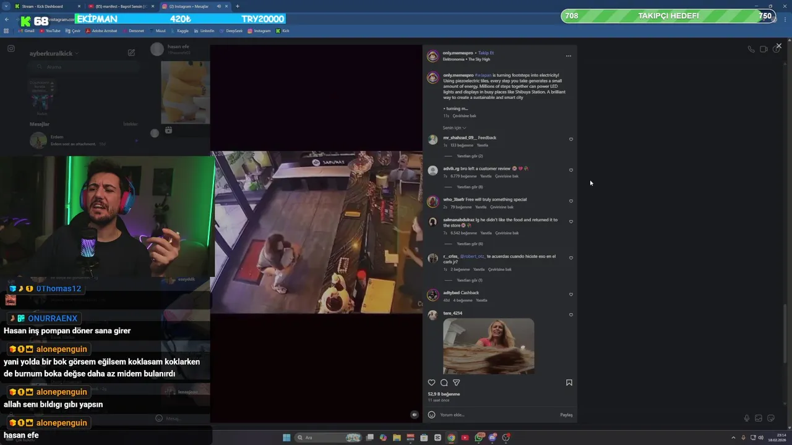Start an audio call in Instagram chat
The image size is (792, 445).
coord(751,49)
